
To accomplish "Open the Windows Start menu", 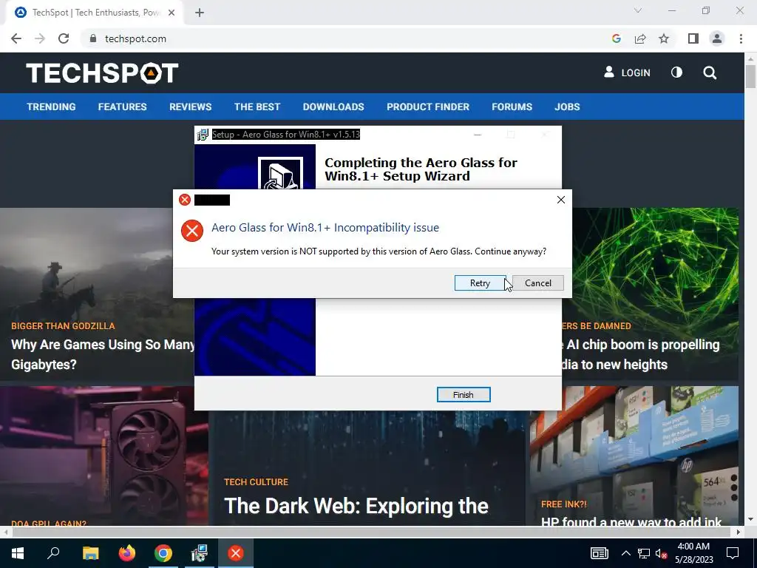I will pos(18,553).
